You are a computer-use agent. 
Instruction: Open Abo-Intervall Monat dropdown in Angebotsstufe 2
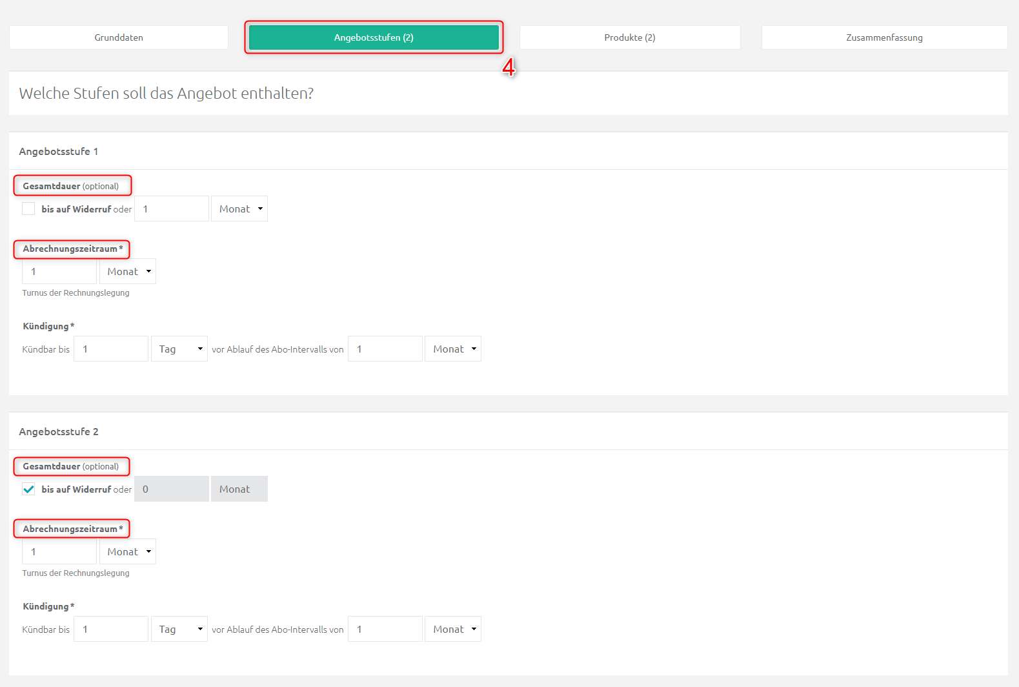tap(453, 629)
